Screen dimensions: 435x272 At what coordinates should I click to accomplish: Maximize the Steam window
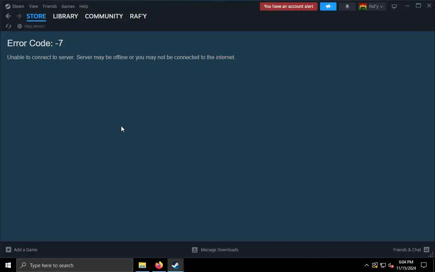click(418, 6)
